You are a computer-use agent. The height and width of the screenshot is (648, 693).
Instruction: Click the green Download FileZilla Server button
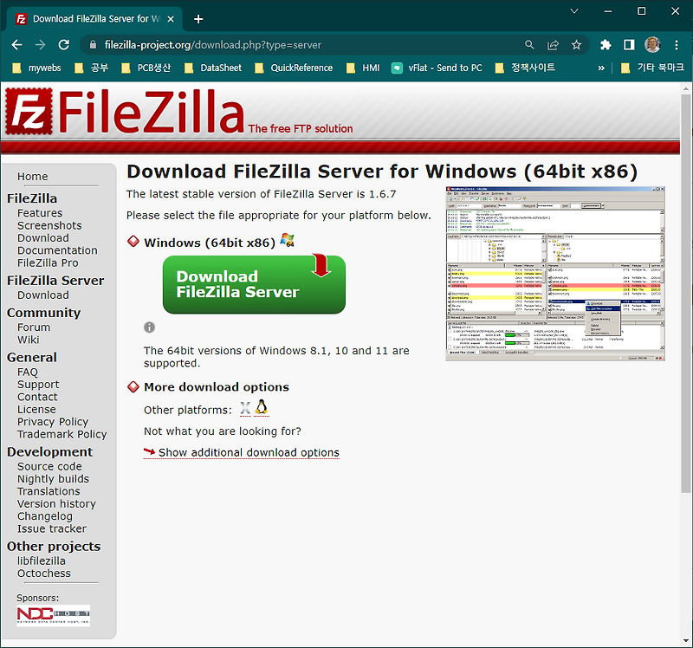click(253, 284)
